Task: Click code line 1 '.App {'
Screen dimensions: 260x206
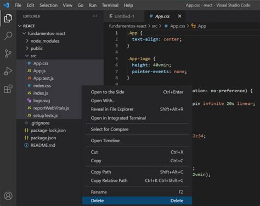Action: coord(134,33)
